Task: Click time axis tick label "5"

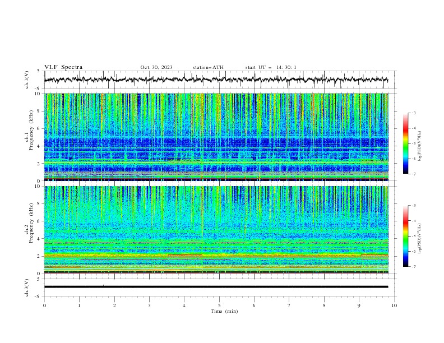Action: (219, 305)
